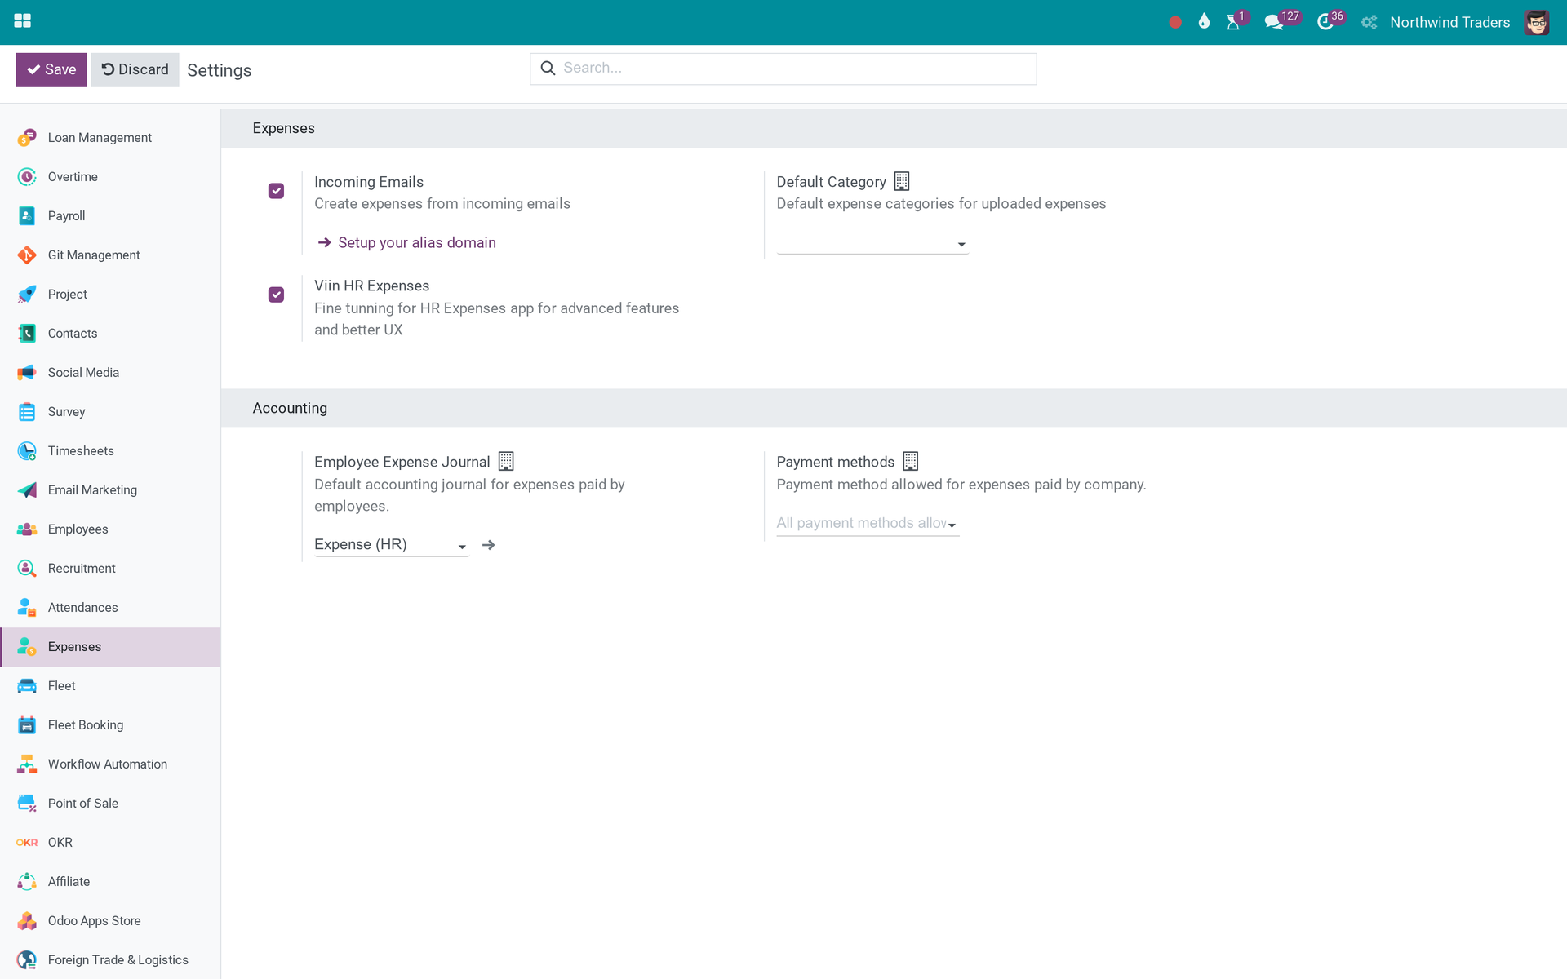Click the Survey clipboard icon
Screen dimensions: 1567x979
click(x=27, y=412)
